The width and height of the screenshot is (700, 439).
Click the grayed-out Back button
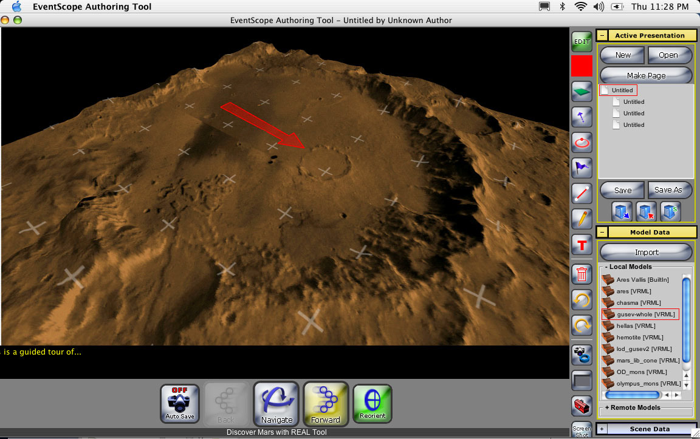coord(225,404)
